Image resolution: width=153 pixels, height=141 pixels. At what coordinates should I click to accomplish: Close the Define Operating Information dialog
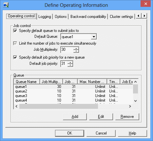pos(145,4)
